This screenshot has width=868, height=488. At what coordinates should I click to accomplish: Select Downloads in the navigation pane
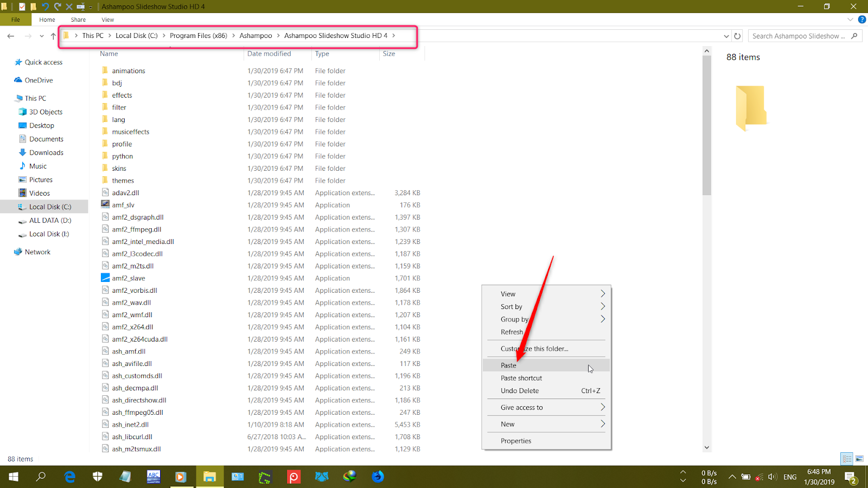[x=46, y=152]
